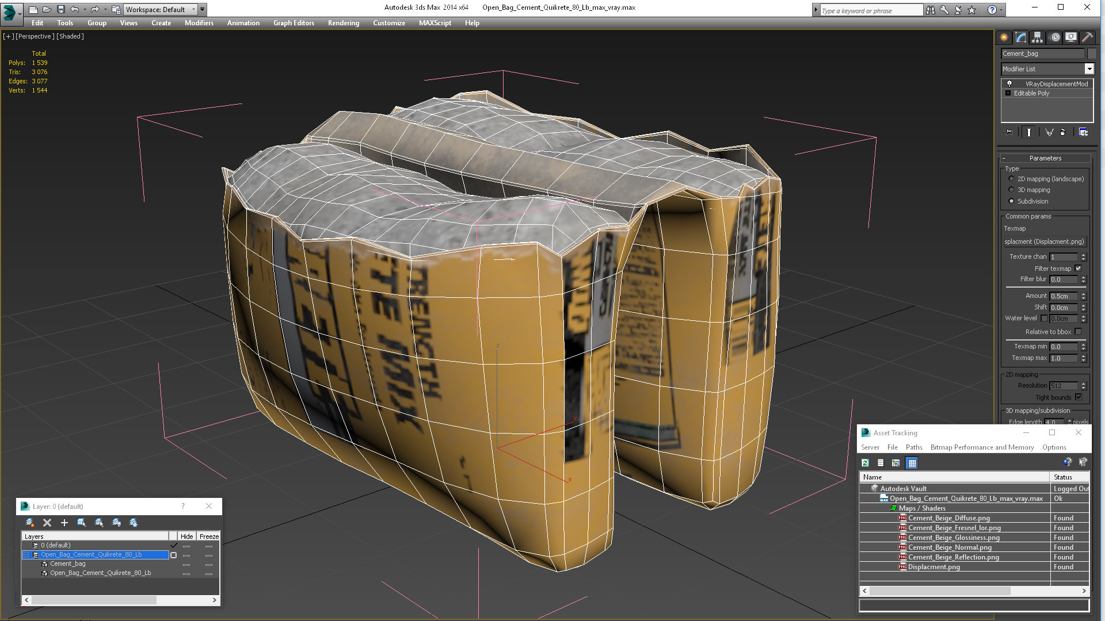Click Cement_bag object color swatch
This screenshot has width=1105, height=621.
(x=1091, y=53)
